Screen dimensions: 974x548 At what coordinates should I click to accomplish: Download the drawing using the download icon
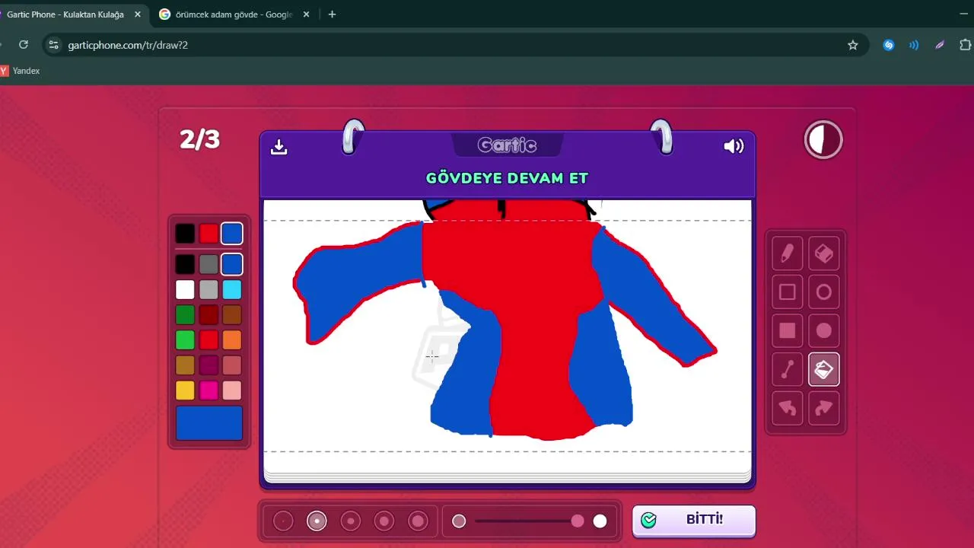point(279,147)
